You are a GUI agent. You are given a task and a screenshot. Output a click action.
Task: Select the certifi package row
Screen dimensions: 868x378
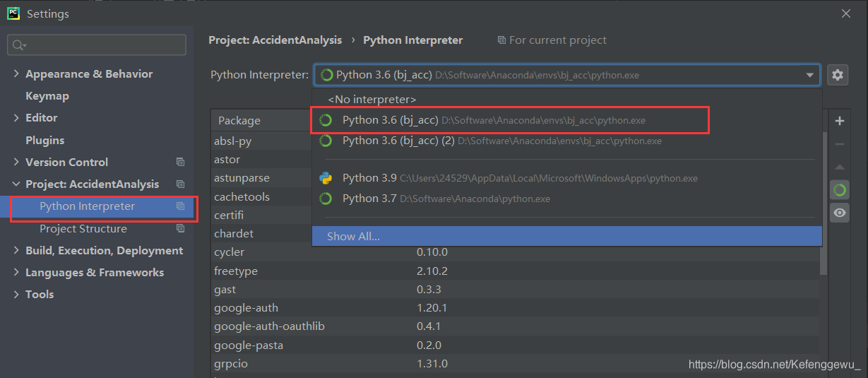click(x=261, y=215)
